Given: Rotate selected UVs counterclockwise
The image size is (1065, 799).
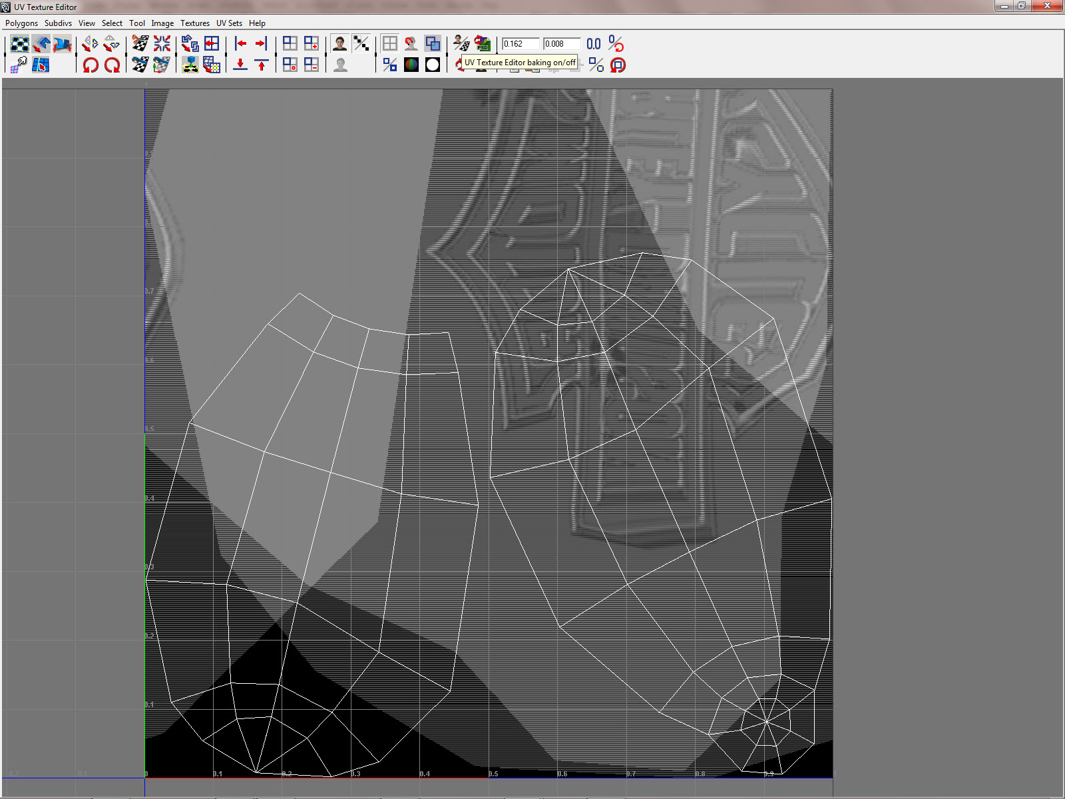Looking at the screenshot, I should (x=91, y=65).
